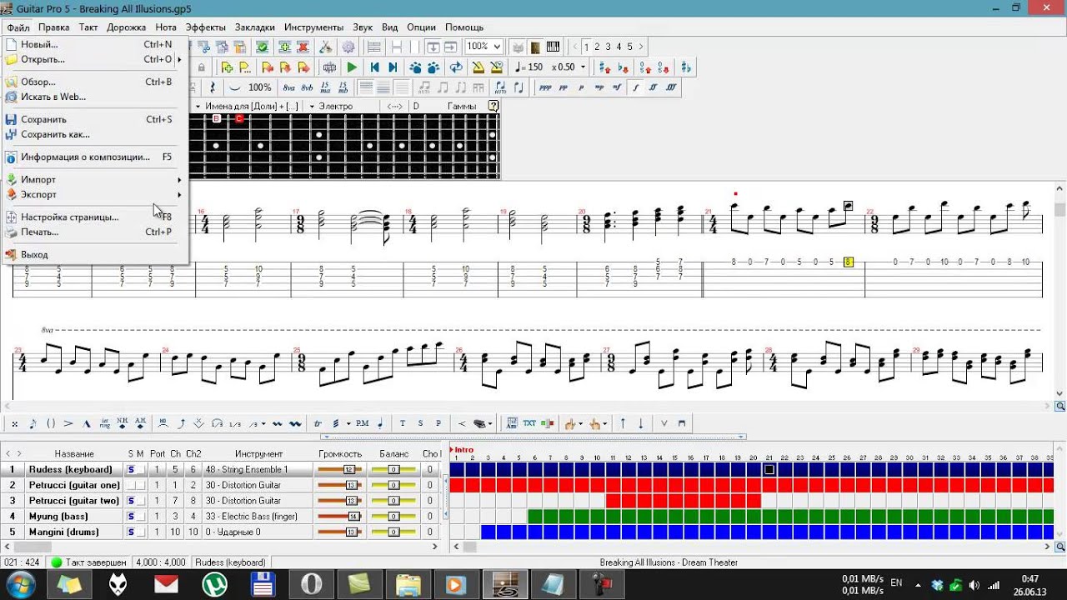The height and width of the screenshot is (600, 1067).
Task: Switch to track page tab 3
Action: [x=608, y=47]
